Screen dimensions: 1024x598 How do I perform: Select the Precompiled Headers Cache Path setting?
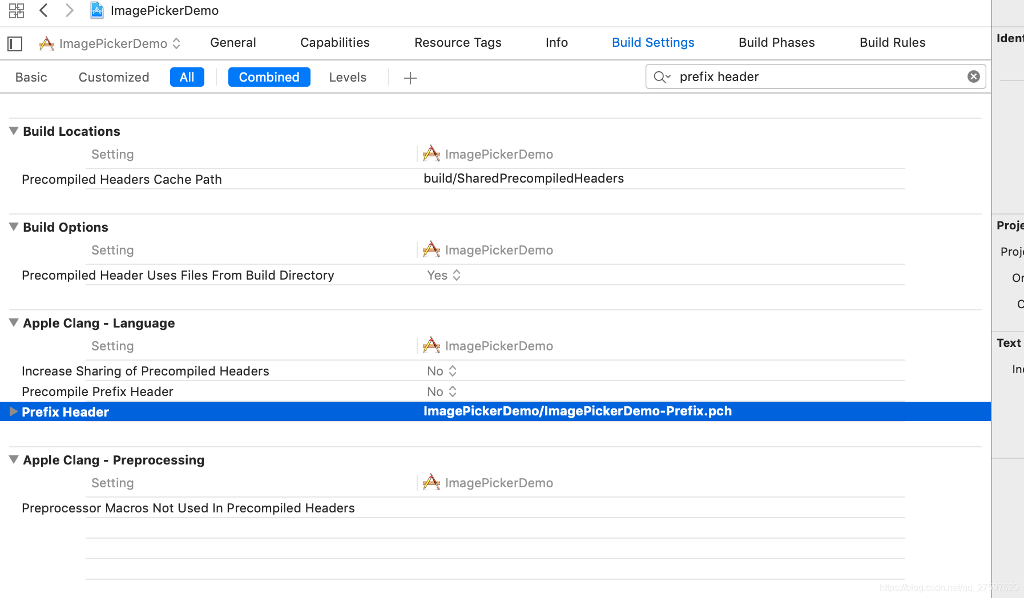tap(122, 179)
